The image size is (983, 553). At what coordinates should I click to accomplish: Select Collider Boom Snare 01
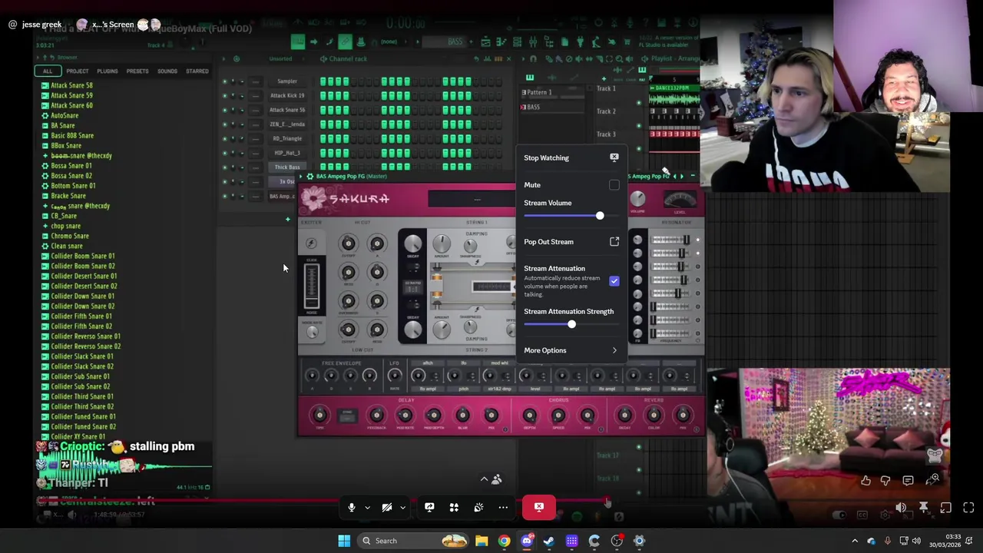pyautogui.click(x=82, y=256)
